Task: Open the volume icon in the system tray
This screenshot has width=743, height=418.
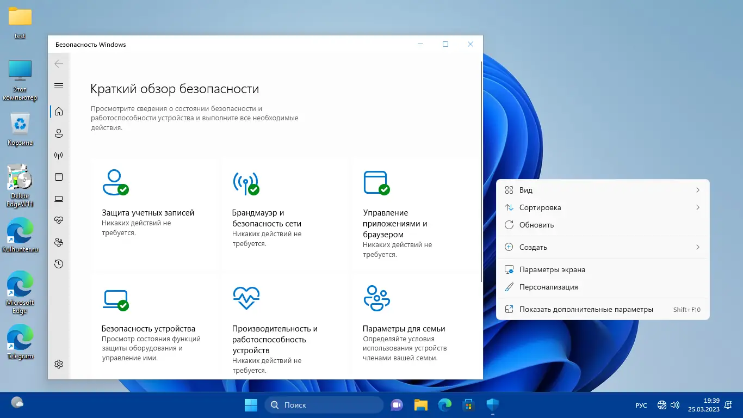Action: [675, 405]
